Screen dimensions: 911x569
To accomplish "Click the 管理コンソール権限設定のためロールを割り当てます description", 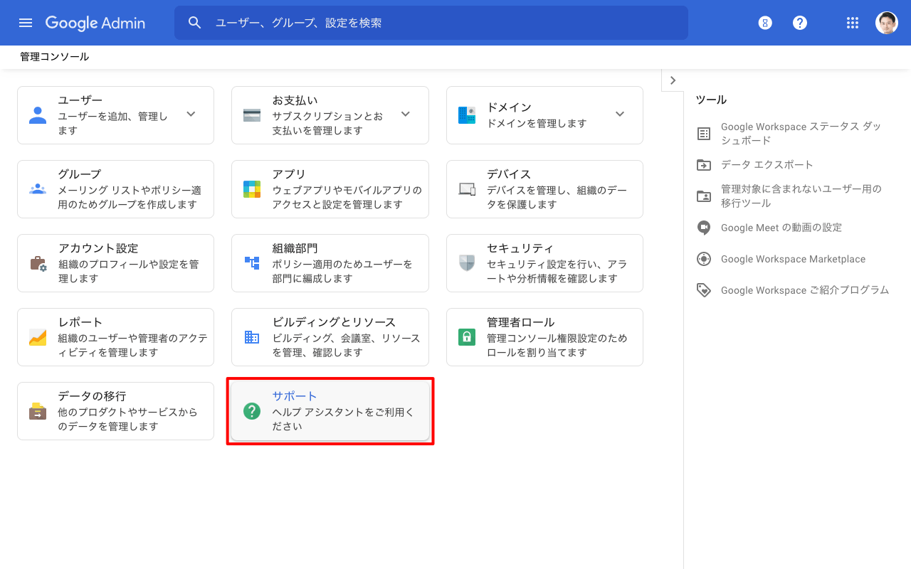I will click(557, 345).
